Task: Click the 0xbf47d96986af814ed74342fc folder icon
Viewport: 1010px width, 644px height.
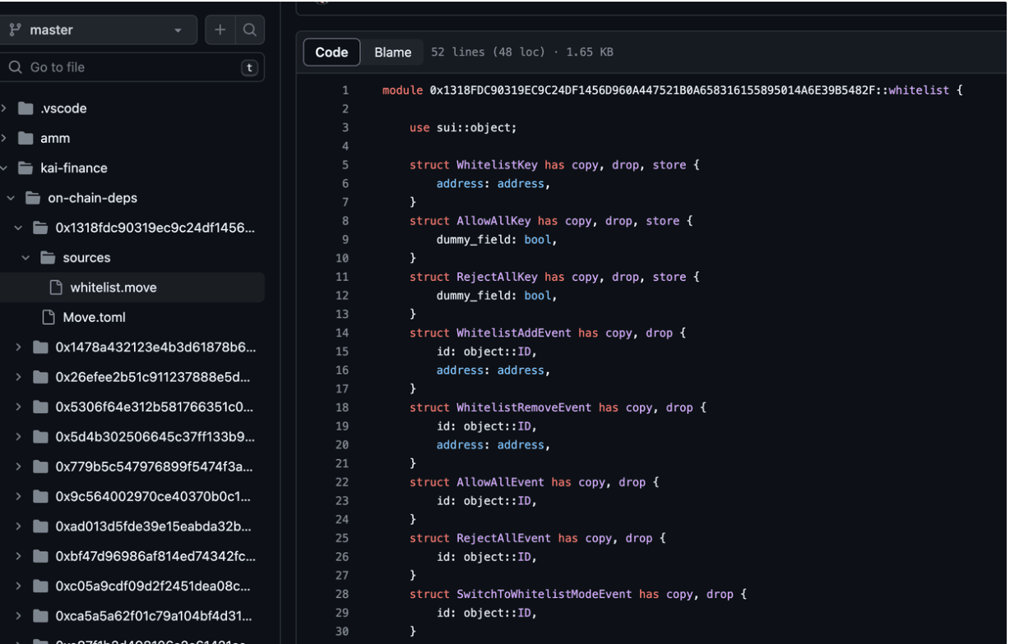Action: (40, 556)
